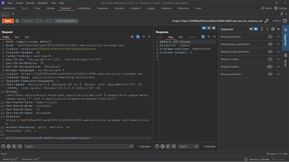Image resolution: width=289 pixels, height=162 pixels.
Task: Switch Inspector to list layout
Action: click(x=251, y=29)
